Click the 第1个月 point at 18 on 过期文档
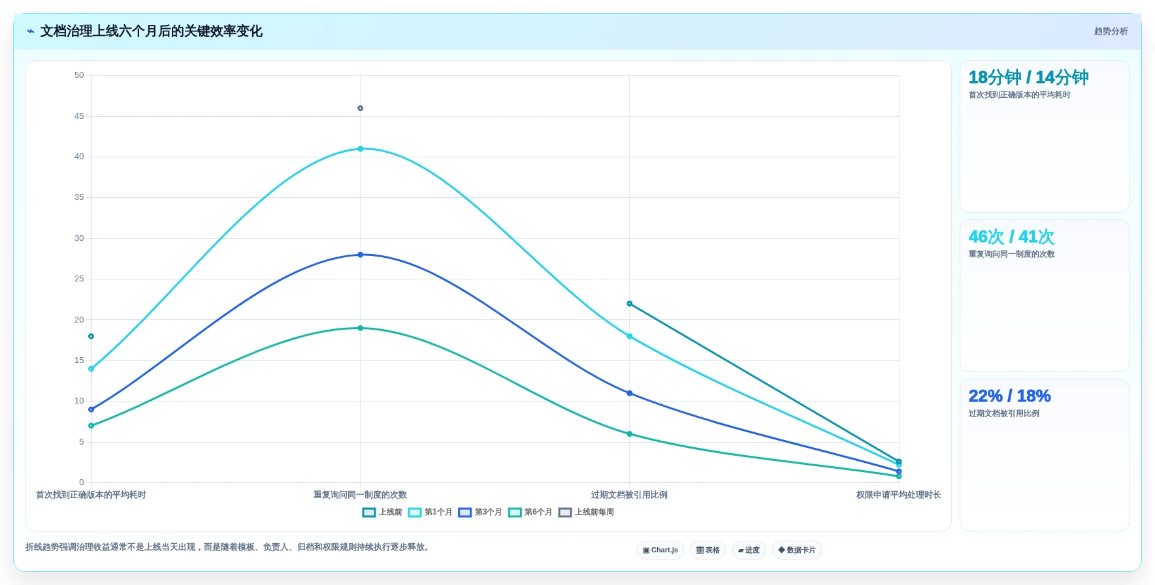This screenshot has width=1155, height=585. pos(630,336)
